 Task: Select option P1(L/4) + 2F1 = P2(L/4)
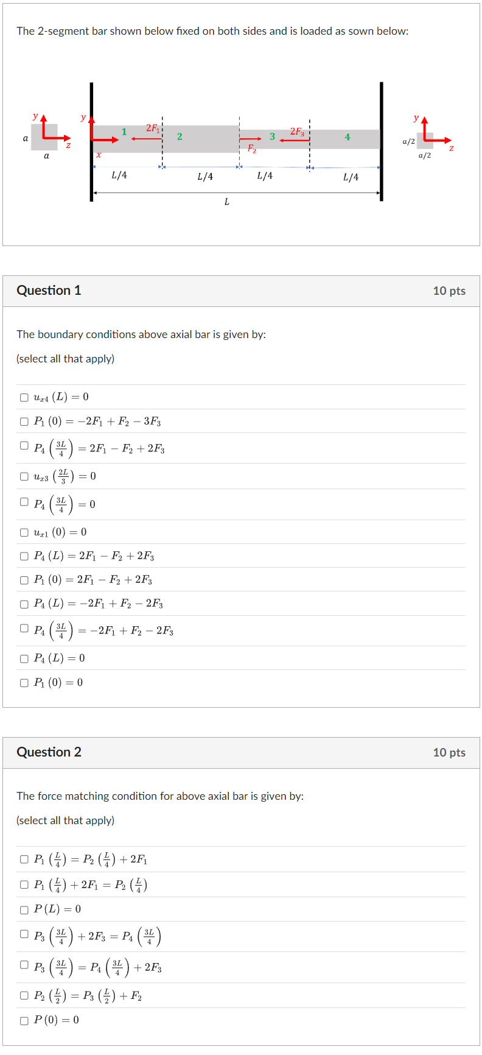[24, 884]
